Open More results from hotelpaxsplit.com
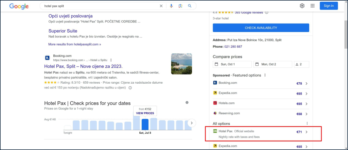This screenshot has height=150, width=348. (74, 44)
